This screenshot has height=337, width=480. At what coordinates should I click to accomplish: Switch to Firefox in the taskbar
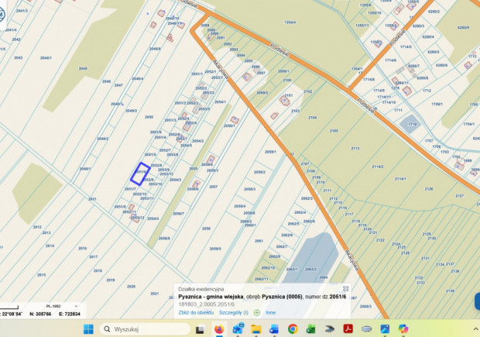pos(219,328)
